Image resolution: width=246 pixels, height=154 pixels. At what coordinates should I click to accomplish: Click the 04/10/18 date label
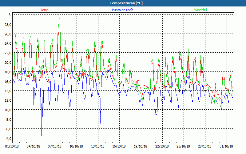pyautogui.click(x=34, y=147)
